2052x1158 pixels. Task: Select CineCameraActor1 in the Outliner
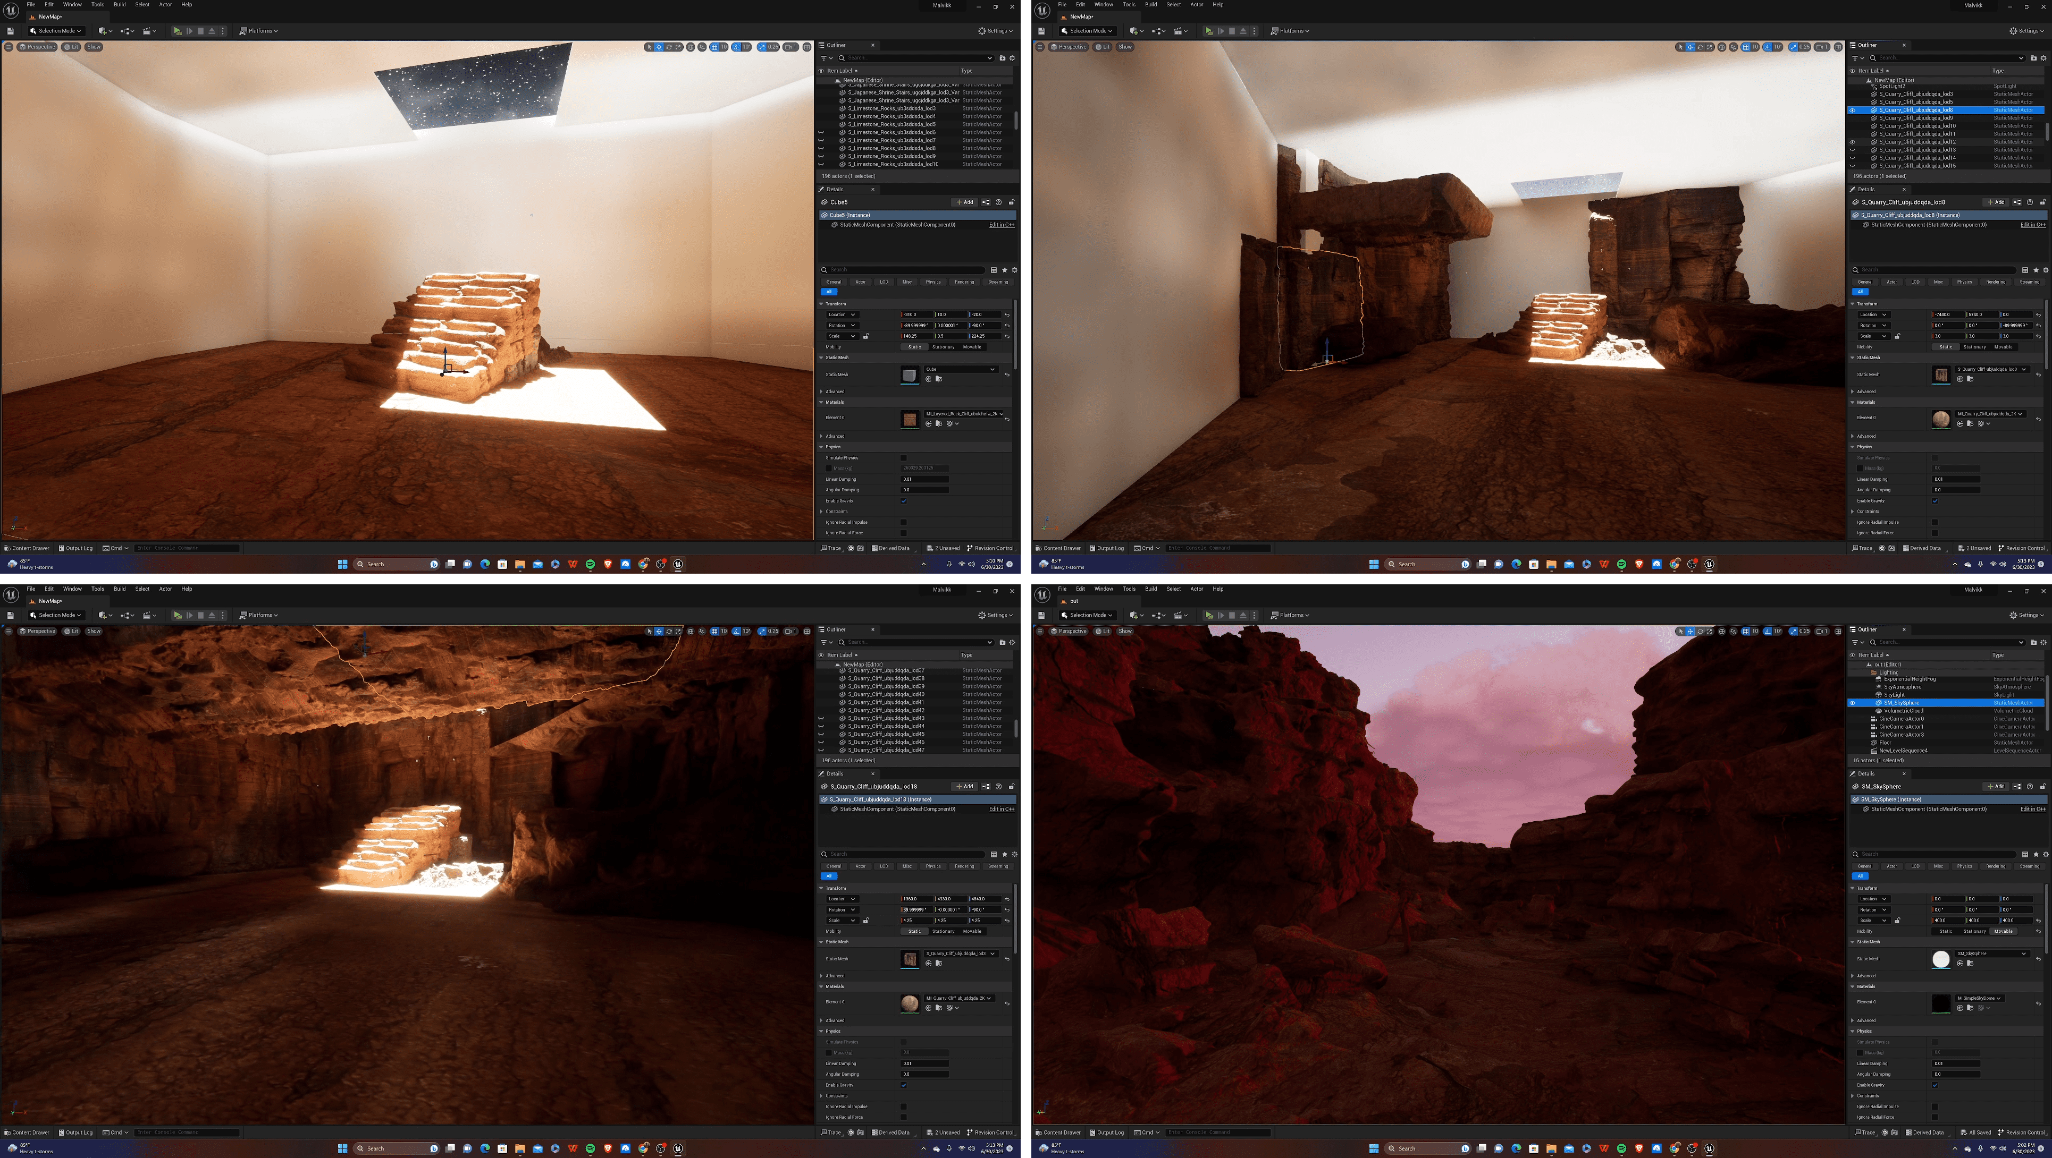pos(1900,727)
